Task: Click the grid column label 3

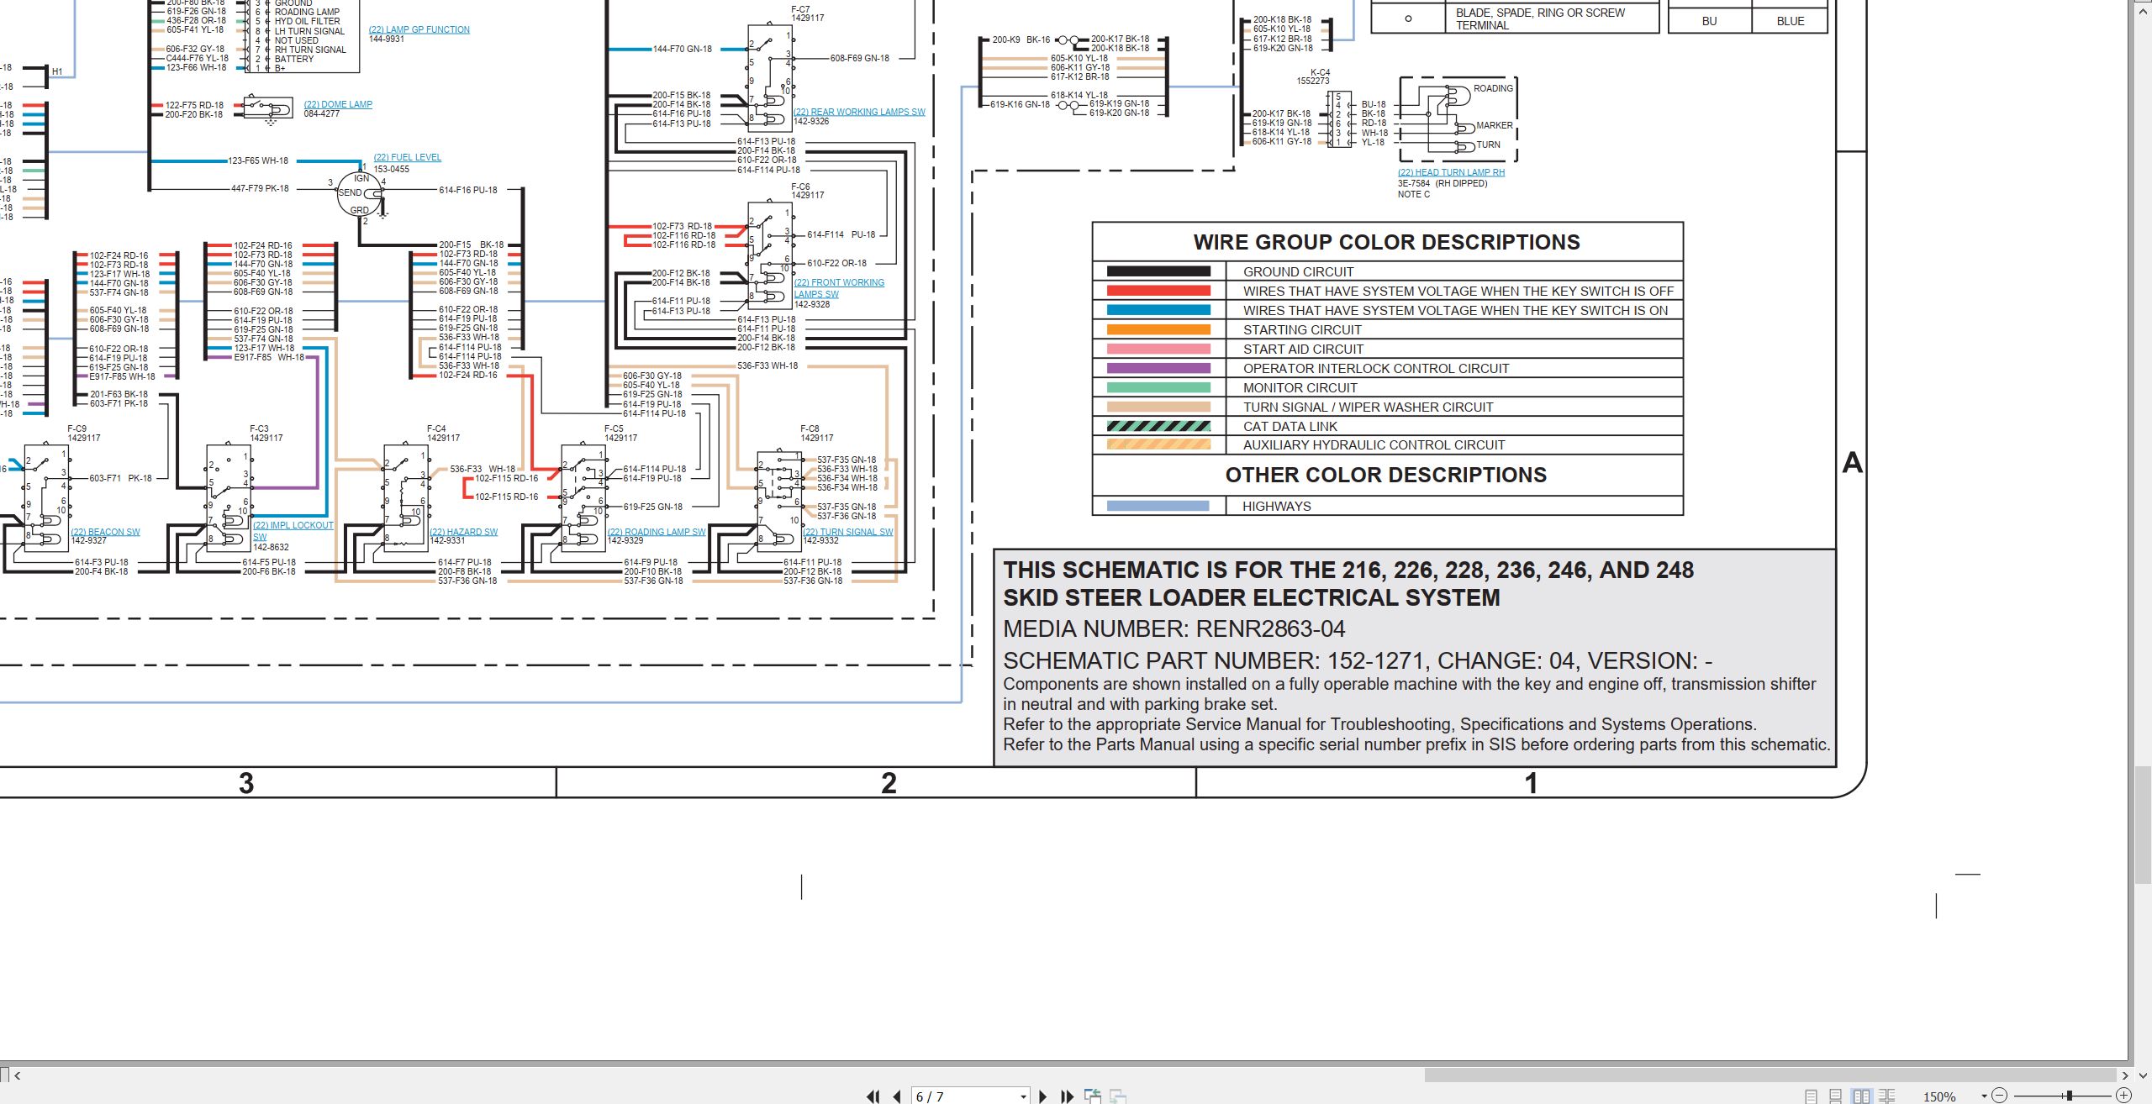Action: 246,783
